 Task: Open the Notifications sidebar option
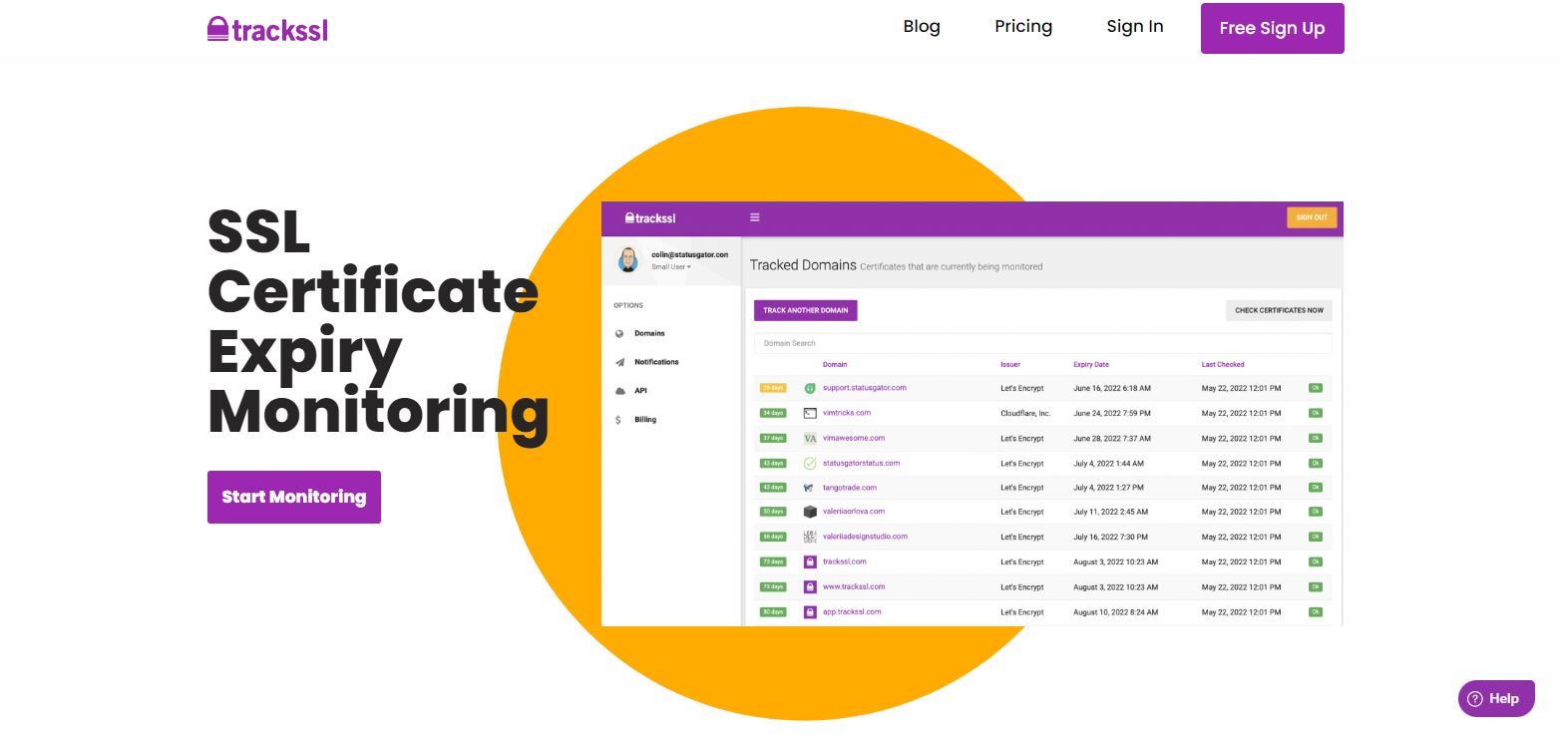click(656, 362)
